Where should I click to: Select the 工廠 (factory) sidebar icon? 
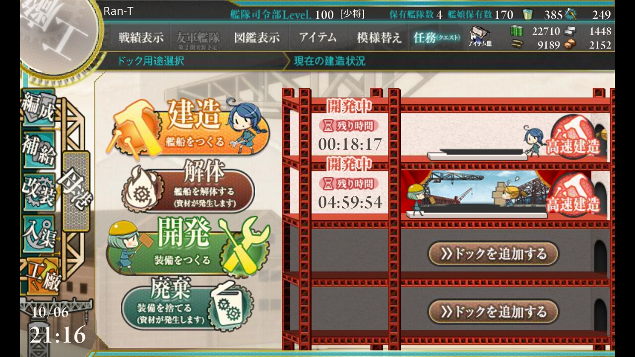click(44, 275)
